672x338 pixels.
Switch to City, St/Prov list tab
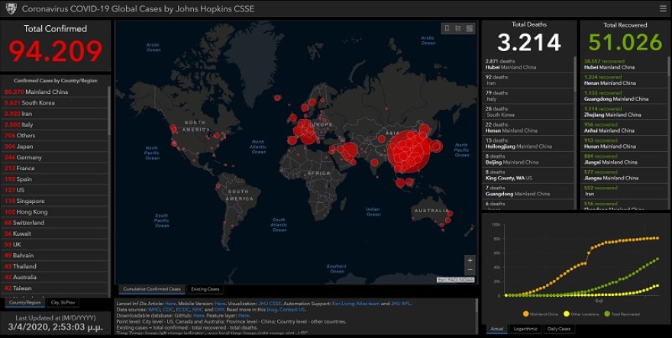(x=64, y=303)
